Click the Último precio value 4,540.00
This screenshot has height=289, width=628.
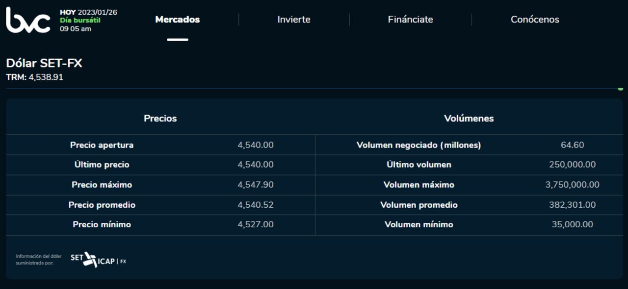256,165
